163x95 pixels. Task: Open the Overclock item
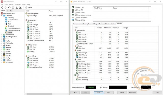[11, 26]
